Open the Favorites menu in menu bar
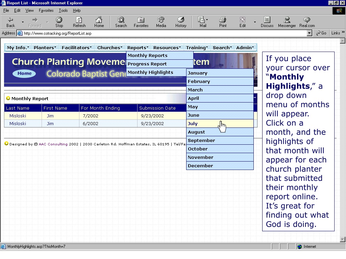346x259 pixels. (46, 10)
